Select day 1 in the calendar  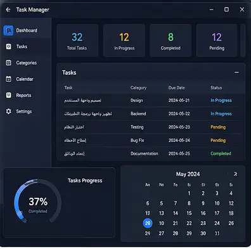[x=189, y=193]
